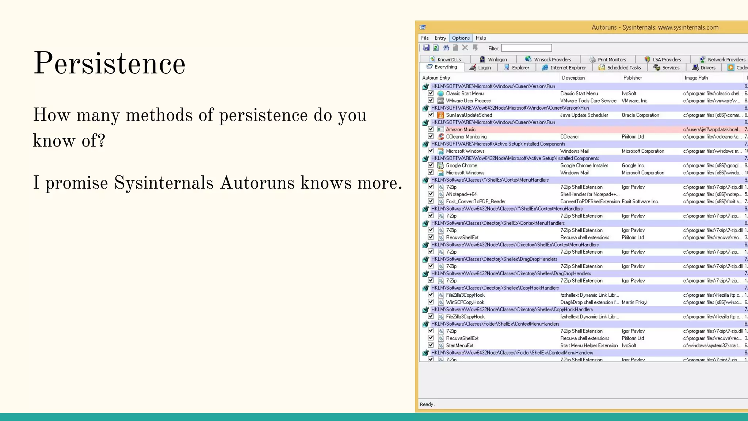Click the Refresh toolbar icon

[436, 48]
